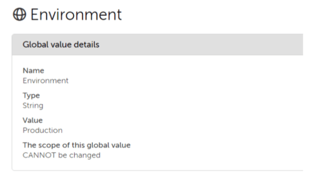314x174 pixels.
Task: Select the Value field label
Action: [x=33, y=120]
